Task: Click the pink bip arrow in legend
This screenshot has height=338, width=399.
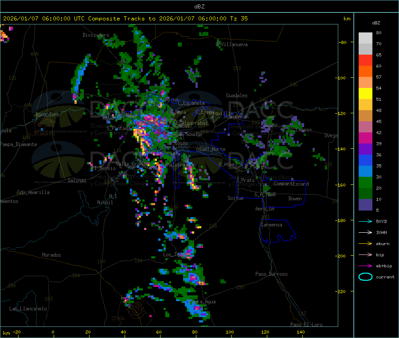Action: (365, 254)
